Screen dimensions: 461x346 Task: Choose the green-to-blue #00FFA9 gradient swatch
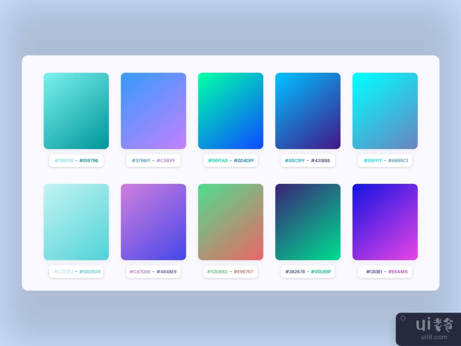(230, 111)
